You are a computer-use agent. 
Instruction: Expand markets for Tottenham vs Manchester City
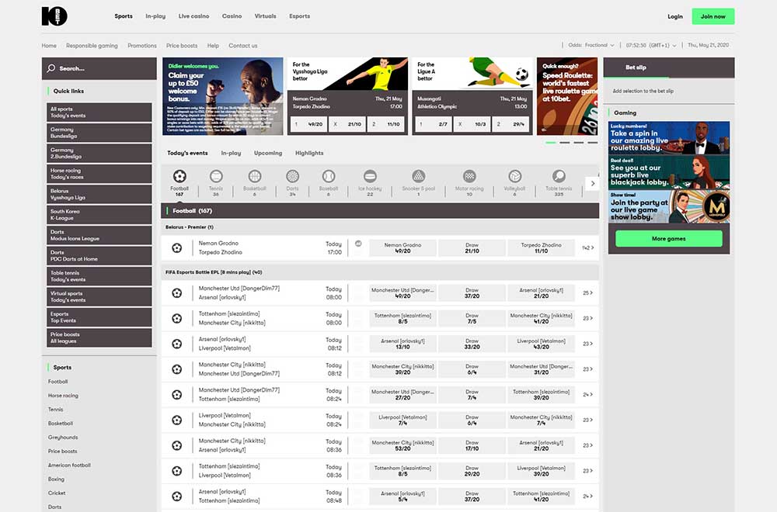point(587,319)
